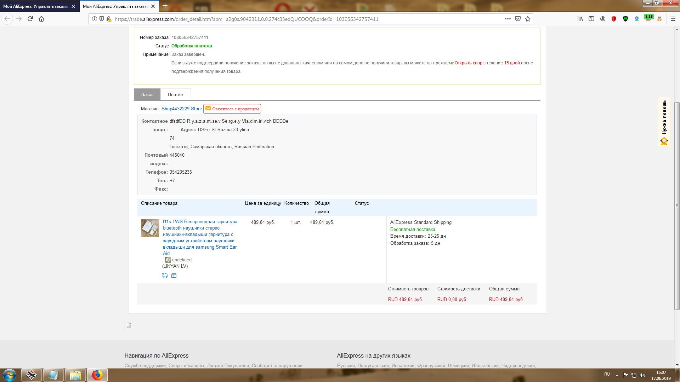This screenshot has width=680, height=382.
Task: Open the Firefox Library menu
Action: [580, 19]
